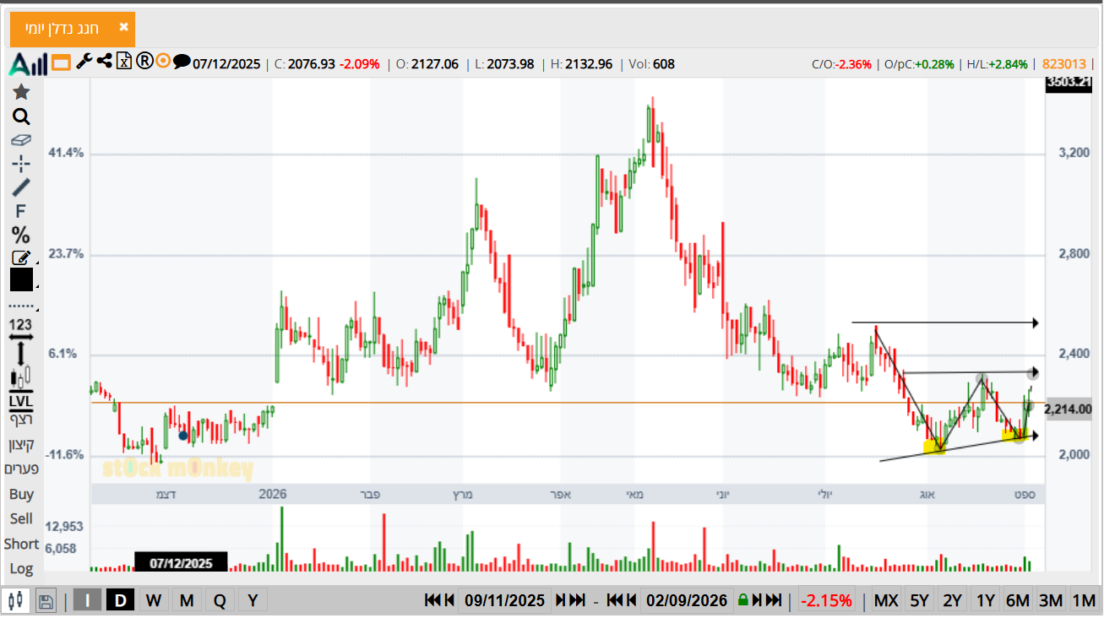1104x618 pixels.
Task: Toggle the green date lock icon
Action: click(x=743, y=600)
